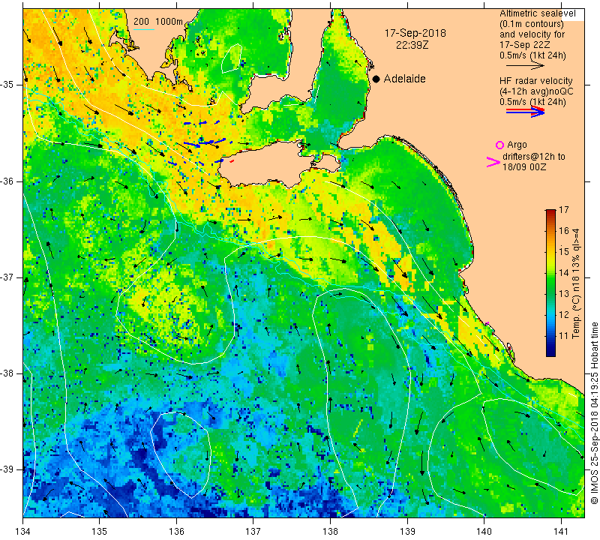Click the longitude label 137
The width and height of the screenshot is (600, 540).
253,532
